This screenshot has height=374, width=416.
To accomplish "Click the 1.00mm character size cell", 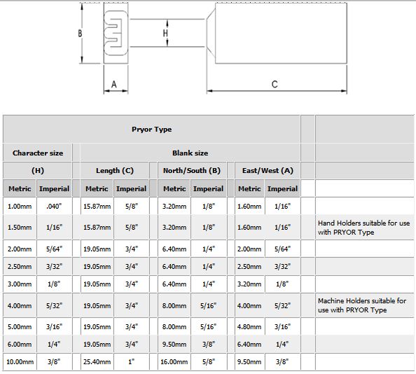I will (x=20, y=206).
